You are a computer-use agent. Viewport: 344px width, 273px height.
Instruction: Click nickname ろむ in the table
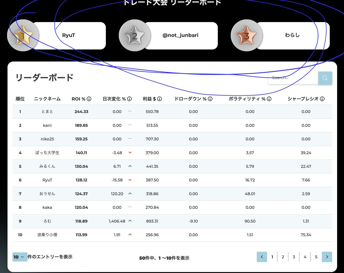click(x=47, y=221)
